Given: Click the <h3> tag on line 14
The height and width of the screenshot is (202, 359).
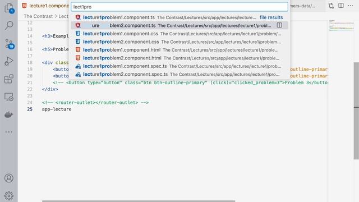Looking at the screenshot, I should 47,36.
